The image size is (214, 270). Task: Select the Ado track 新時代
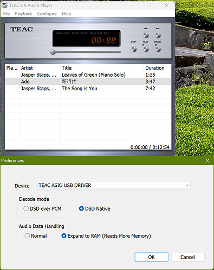pos(69,82)
